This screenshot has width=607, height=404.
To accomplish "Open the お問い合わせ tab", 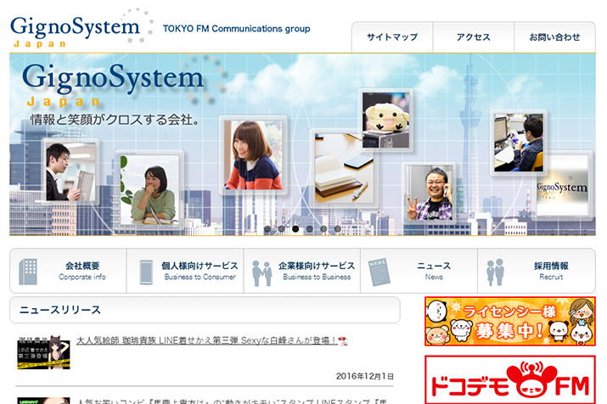I will (554, 37).
